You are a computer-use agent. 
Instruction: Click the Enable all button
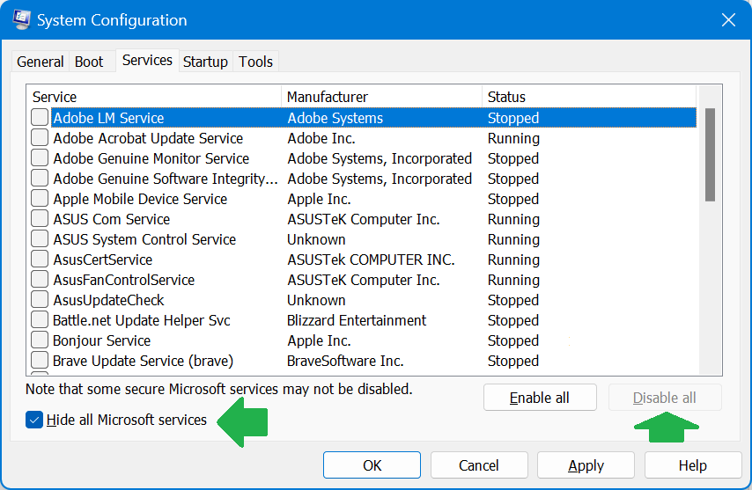[540, 398]
